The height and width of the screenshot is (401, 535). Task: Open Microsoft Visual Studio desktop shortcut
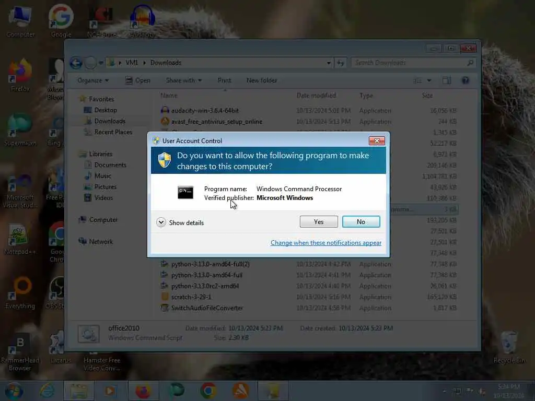pos(20,191)
